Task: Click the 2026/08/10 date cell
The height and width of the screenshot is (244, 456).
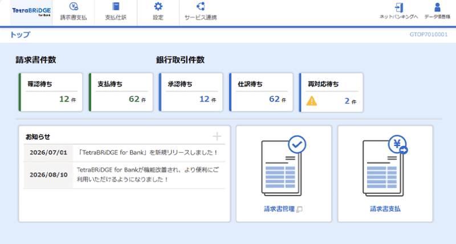Action: point(48,175)
